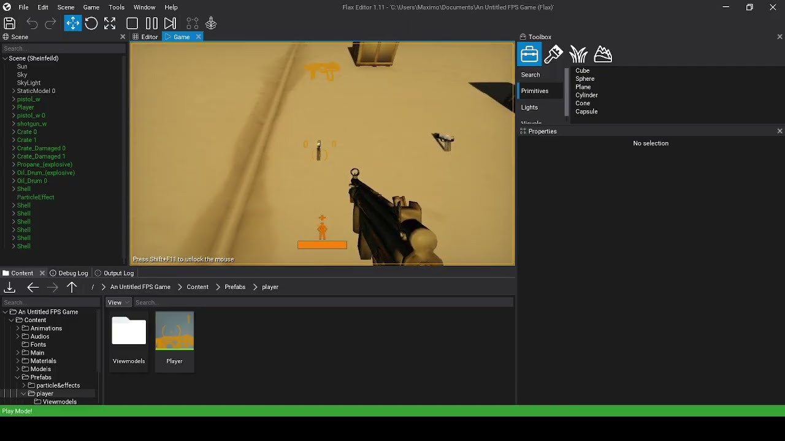This screenshot has height=441, width=785.
Task: Click the build scenes data icon
Action: point(193,23)
